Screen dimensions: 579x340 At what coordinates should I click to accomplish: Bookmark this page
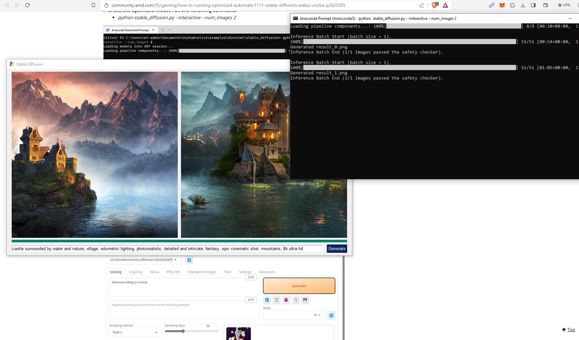click(x=93, y=5)
